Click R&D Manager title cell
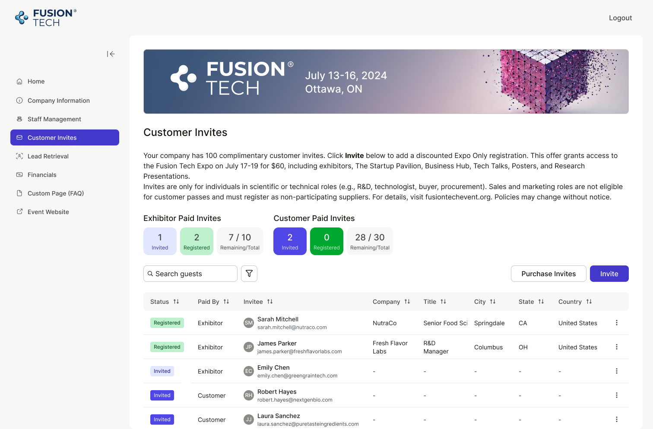Viewport: 653px width, 429px height. coord(436,347)
